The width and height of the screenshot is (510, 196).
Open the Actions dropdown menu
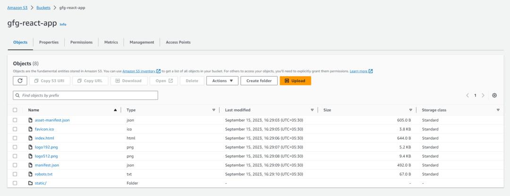[x=222, y=81]
